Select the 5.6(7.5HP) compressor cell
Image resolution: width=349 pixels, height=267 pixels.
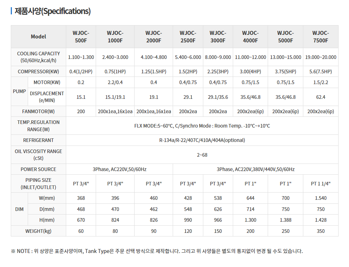click(x=321, y=72)
